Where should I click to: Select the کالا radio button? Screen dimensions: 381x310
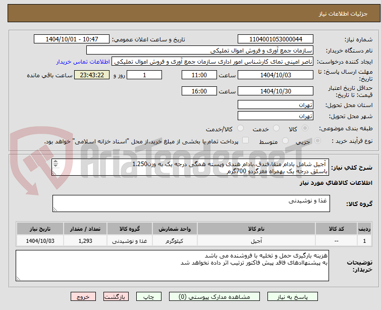(305, 128)
